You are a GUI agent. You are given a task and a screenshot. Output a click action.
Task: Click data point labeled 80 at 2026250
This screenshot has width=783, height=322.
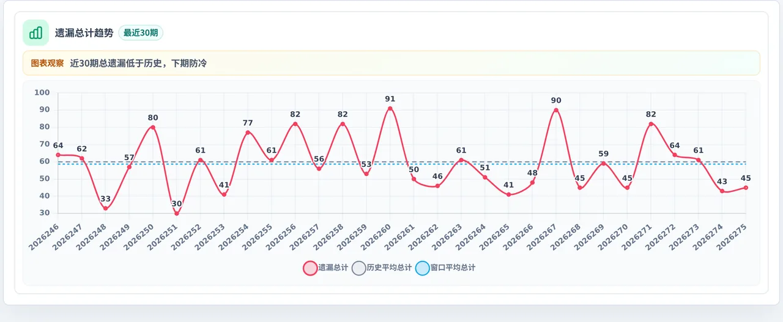point(153,128)
